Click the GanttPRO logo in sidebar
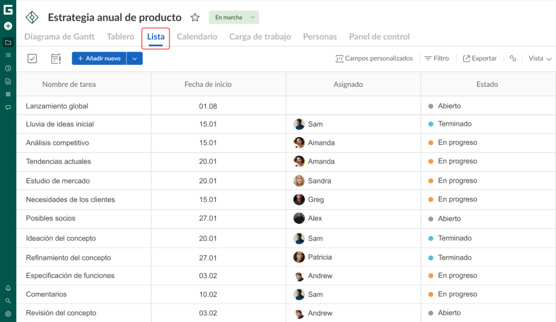Viewport: 556px width, 322px height. click(x=8, y=10)
